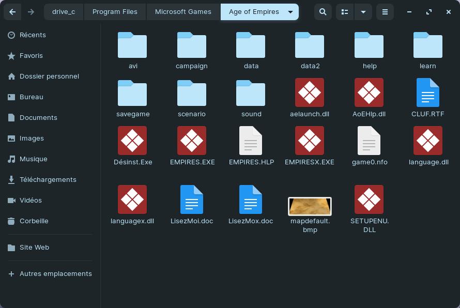This screenshot has width=460, height=308.
Task: Open the Site Web bookmark
Action: tap(50, 248)
